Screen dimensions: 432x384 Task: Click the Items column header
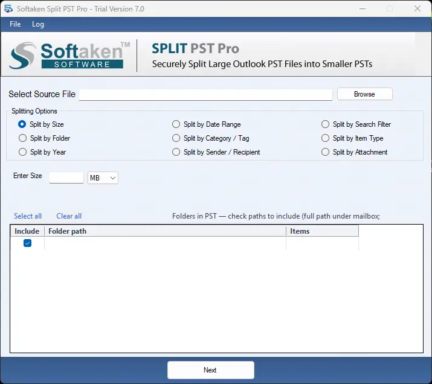click(323, 231)
